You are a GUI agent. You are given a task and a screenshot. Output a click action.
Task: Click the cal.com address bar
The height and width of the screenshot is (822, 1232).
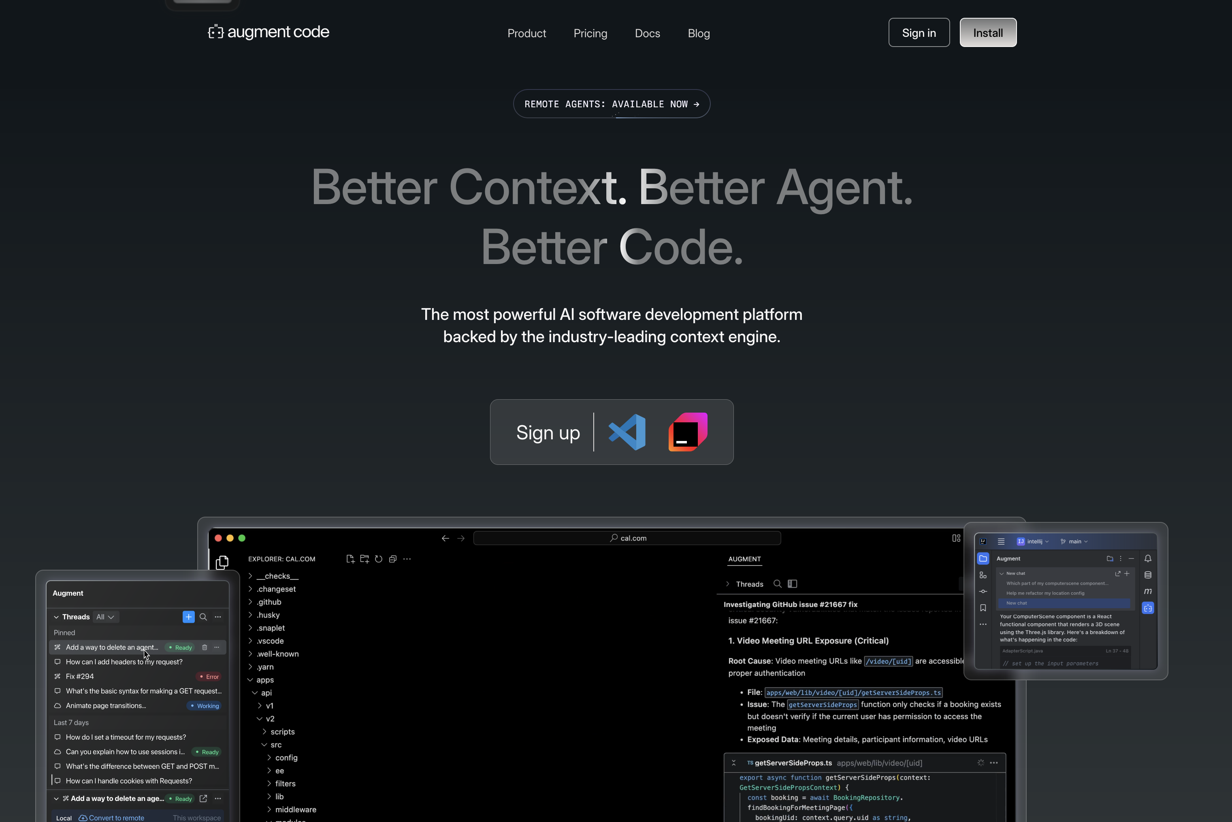627,538
